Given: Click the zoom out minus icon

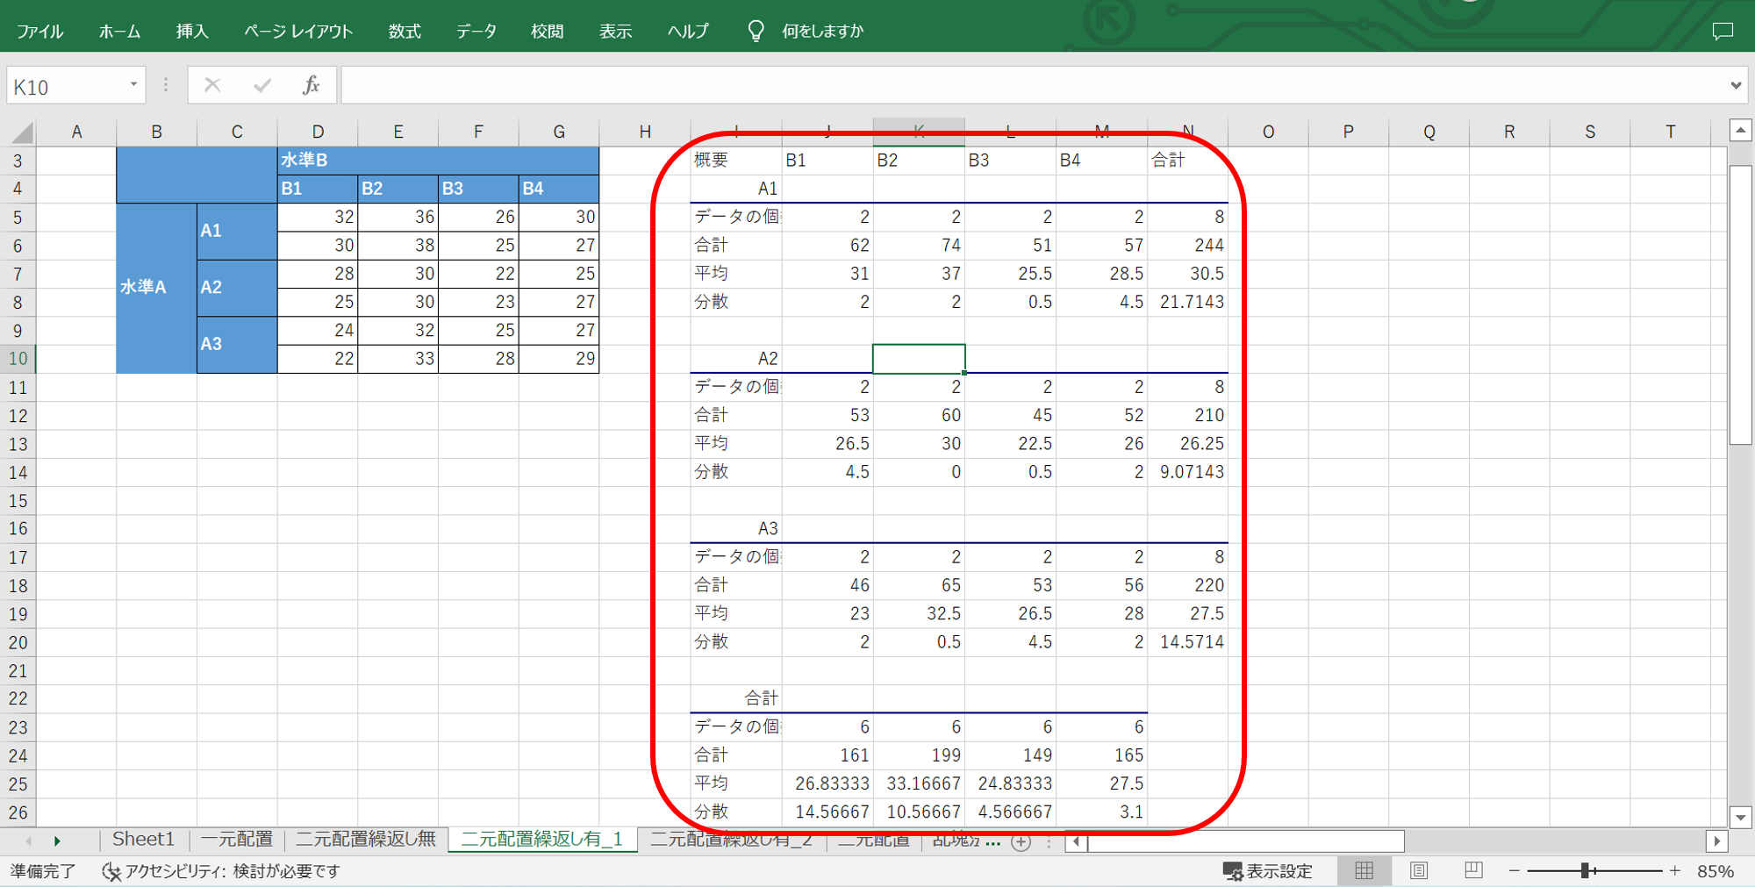Looking at the screenshot, I should (x=1514, y=870).
